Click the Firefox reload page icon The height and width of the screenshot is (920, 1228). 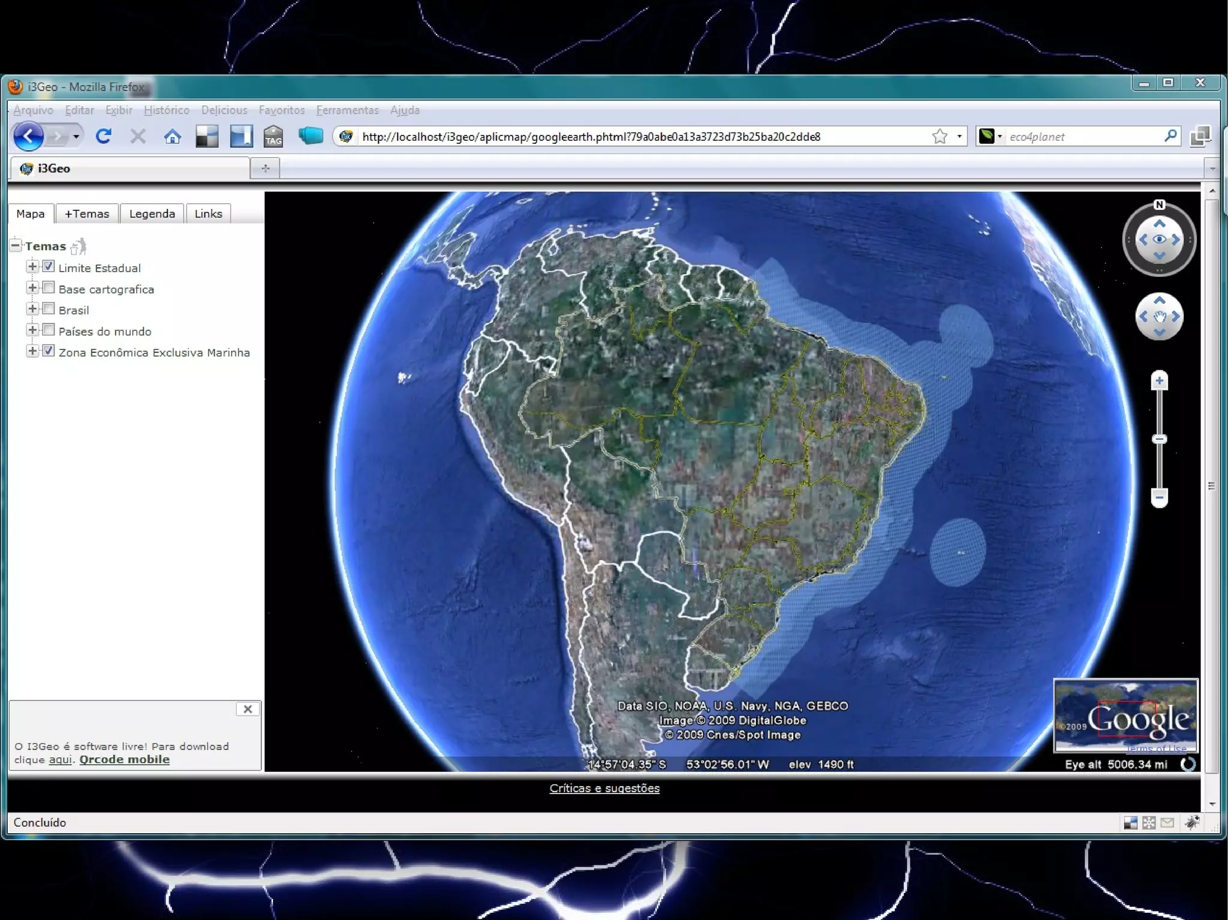click(x=103, y=136)
